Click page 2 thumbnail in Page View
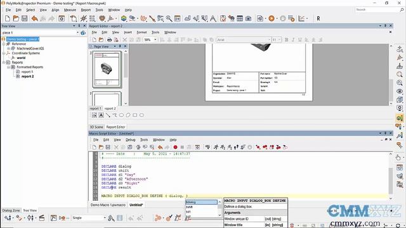This screenshot has height=228, width=406. pyautogui.click(x=107, y=98)
